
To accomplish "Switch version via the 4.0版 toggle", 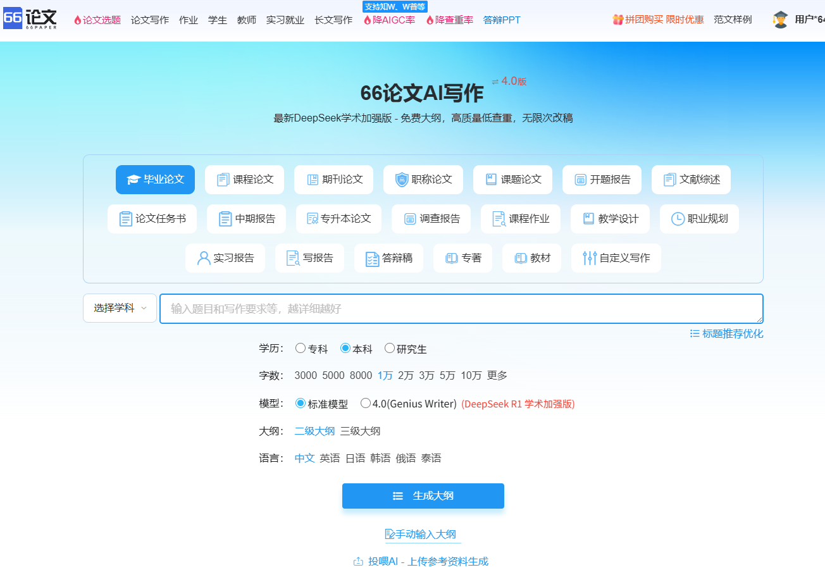I will pyautogui.click(x=509, y=81).
